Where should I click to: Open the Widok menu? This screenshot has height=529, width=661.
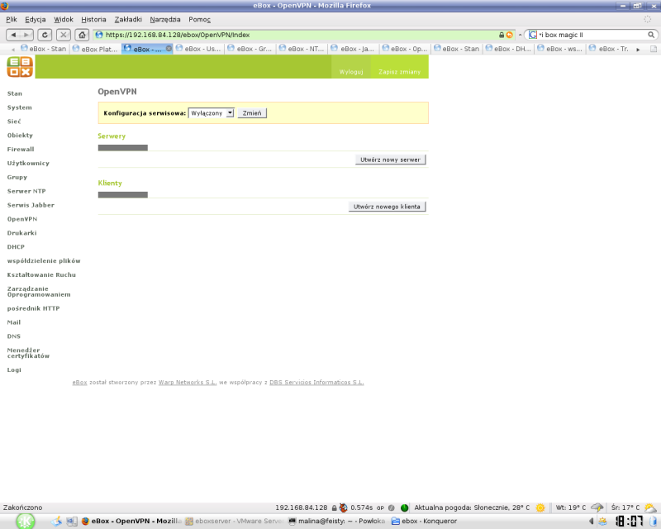point(64,19)
